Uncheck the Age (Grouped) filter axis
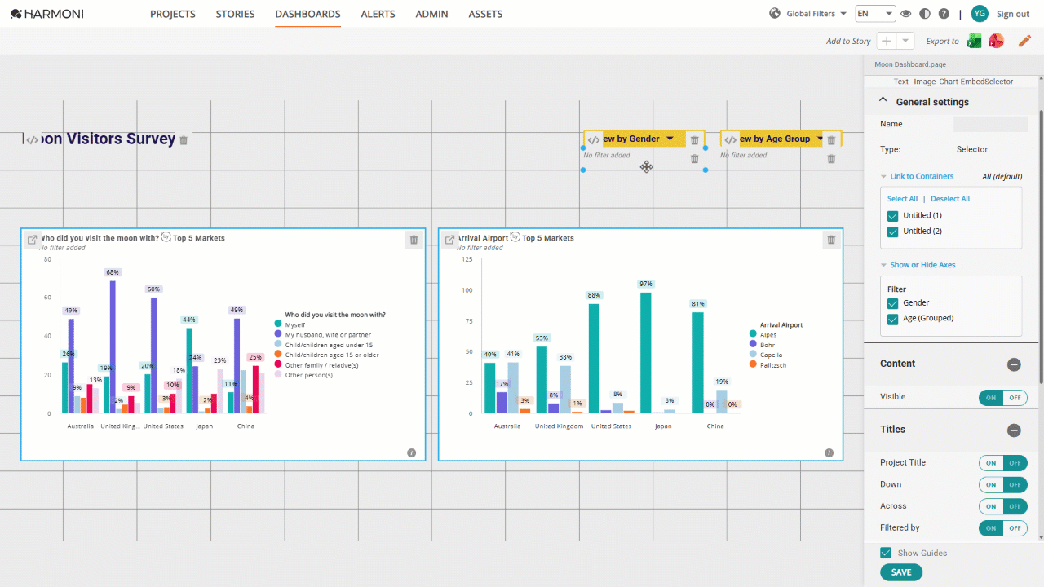This screenshot has width=1044, height=587. 892,319
